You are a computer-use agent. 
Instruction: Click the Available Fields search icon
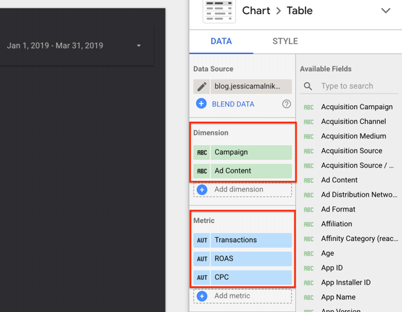click(x=308, y=86)
